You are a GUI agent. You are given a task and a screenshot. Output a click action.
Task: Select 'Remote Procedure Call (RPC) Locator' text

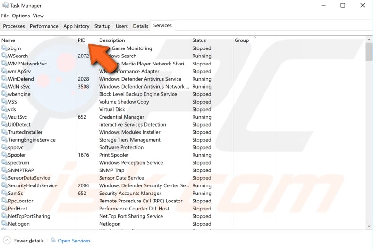point(141,201)
